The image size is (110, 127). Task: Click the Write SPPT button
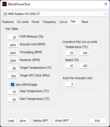(62, 121)
